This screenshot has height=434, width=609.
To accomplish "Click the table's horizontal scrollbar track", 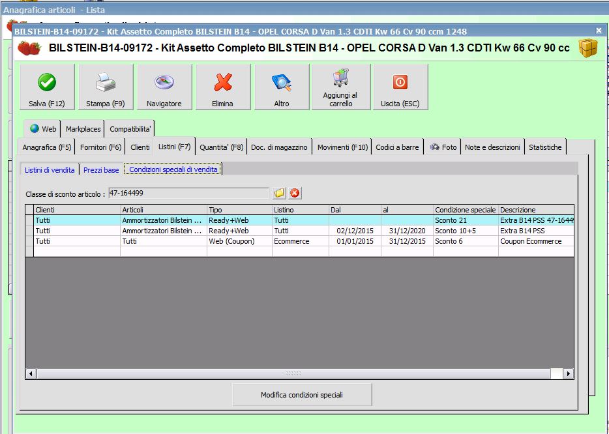I will tap(293, 374).
